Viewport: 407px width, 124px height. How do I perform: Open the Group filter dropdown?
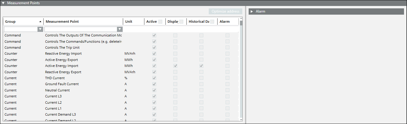point(40,29)
